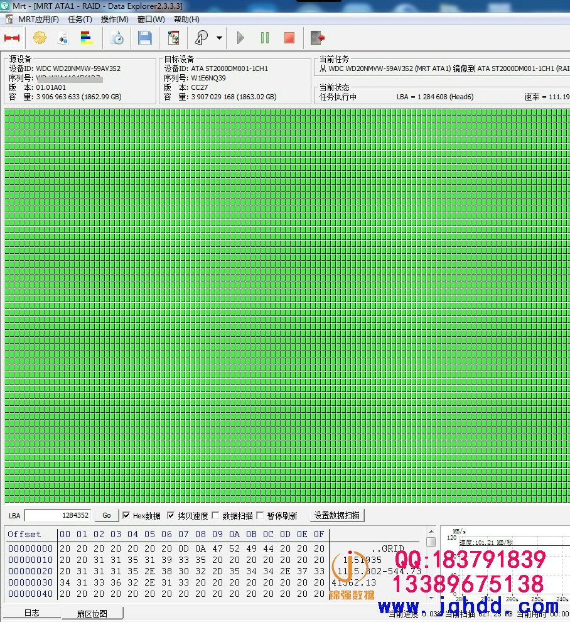
Task: Enable the 暂停刷新 checkbox
Action: 260,515
